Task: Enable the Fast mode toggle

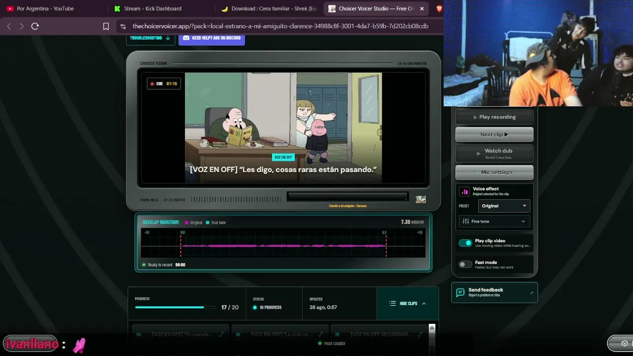Action: click(x=465, y=265)
